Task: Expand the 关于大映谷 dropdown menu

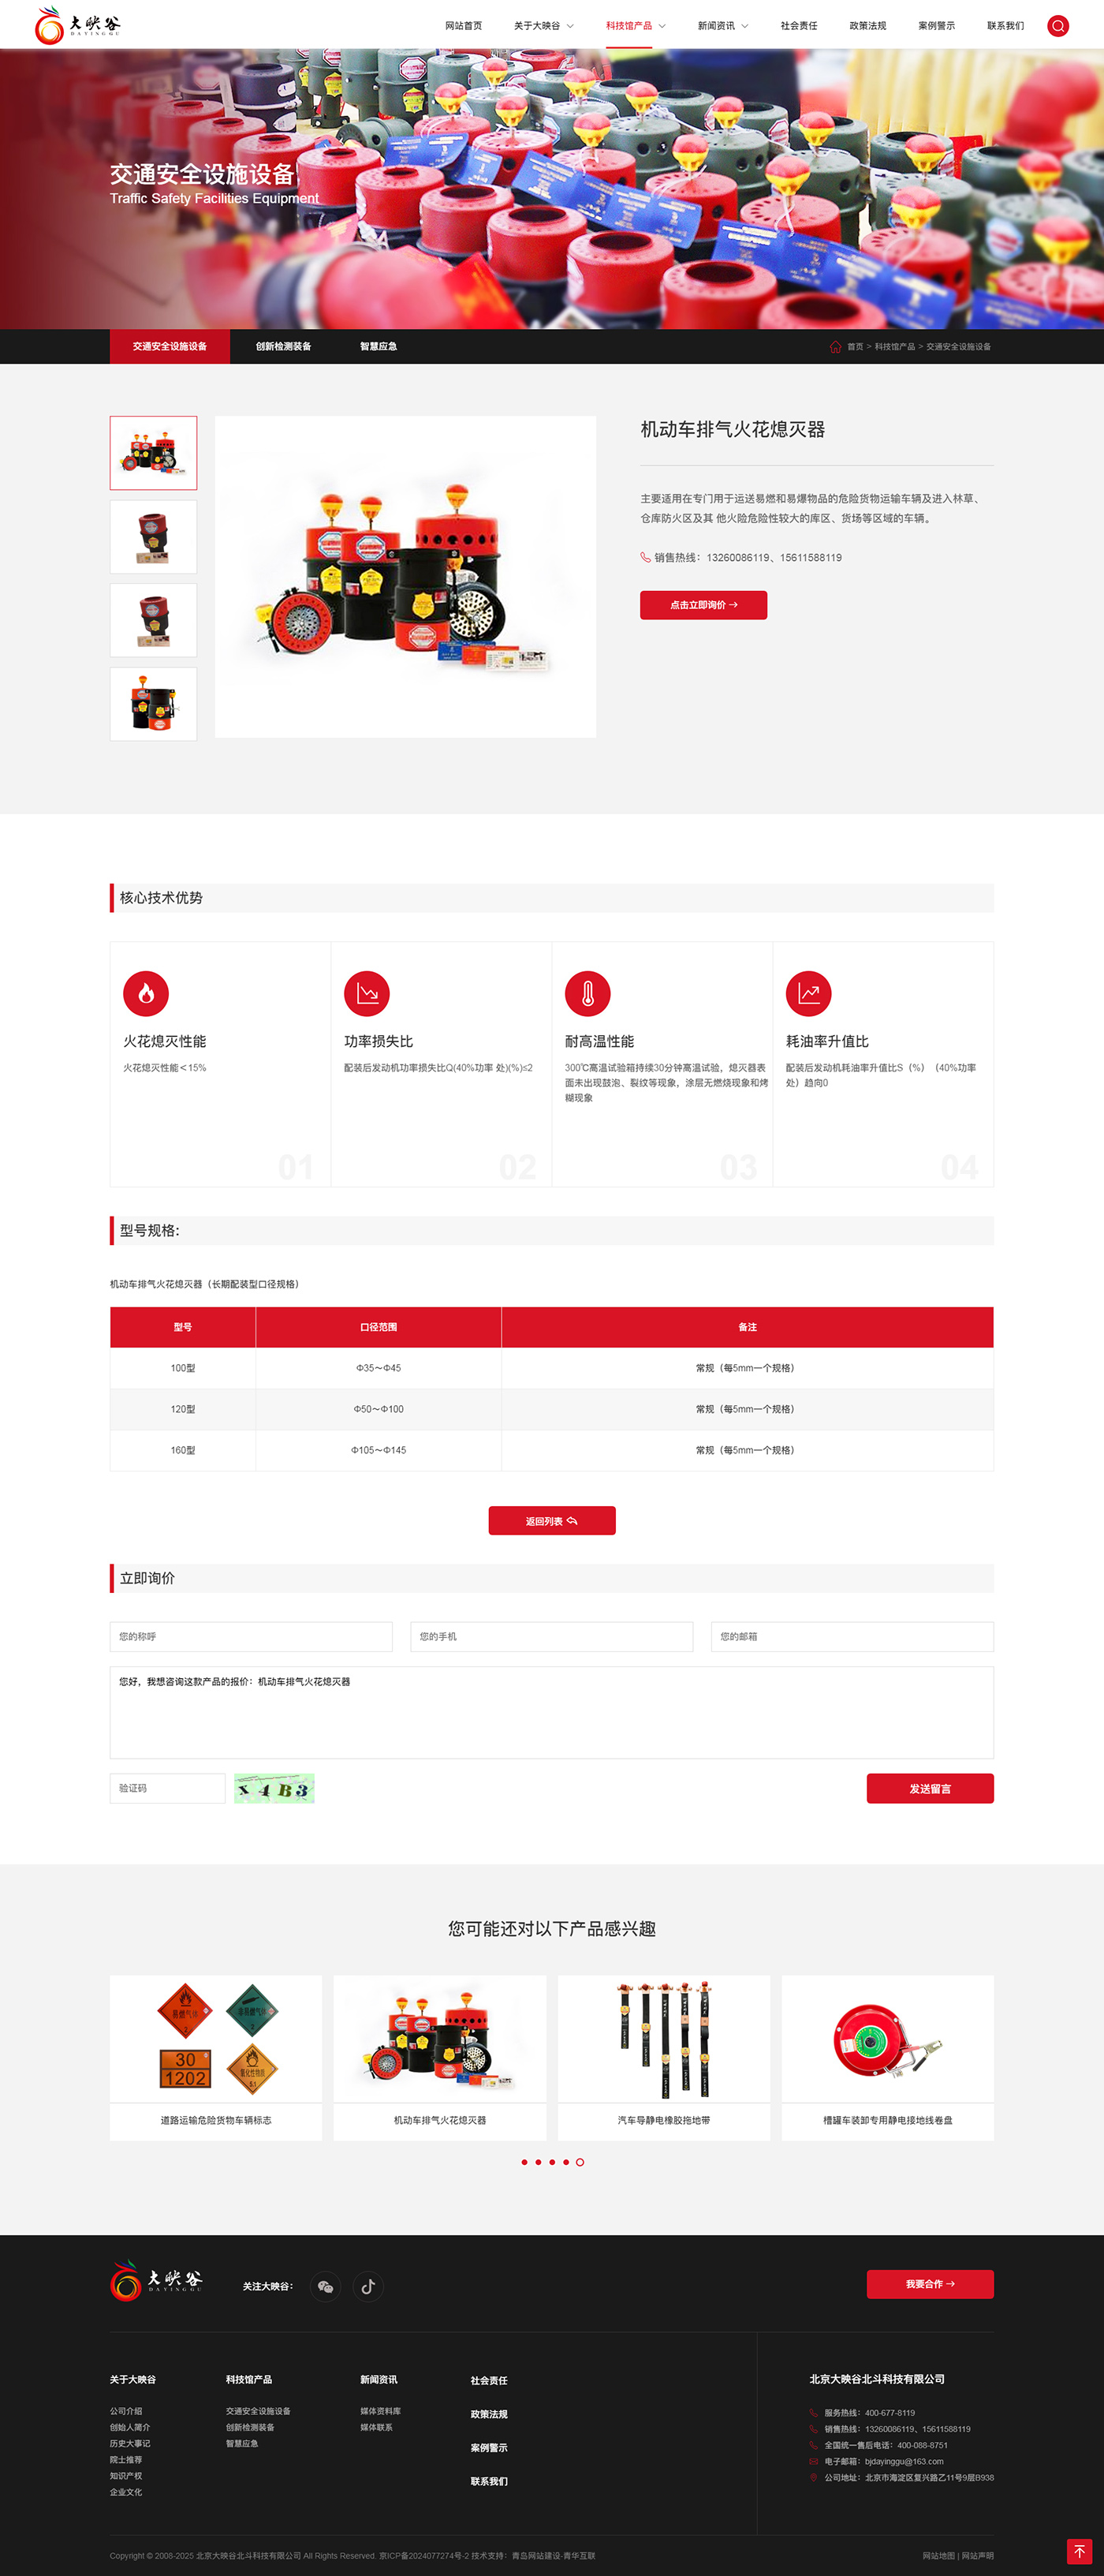Action: click(x=543, y=26)
